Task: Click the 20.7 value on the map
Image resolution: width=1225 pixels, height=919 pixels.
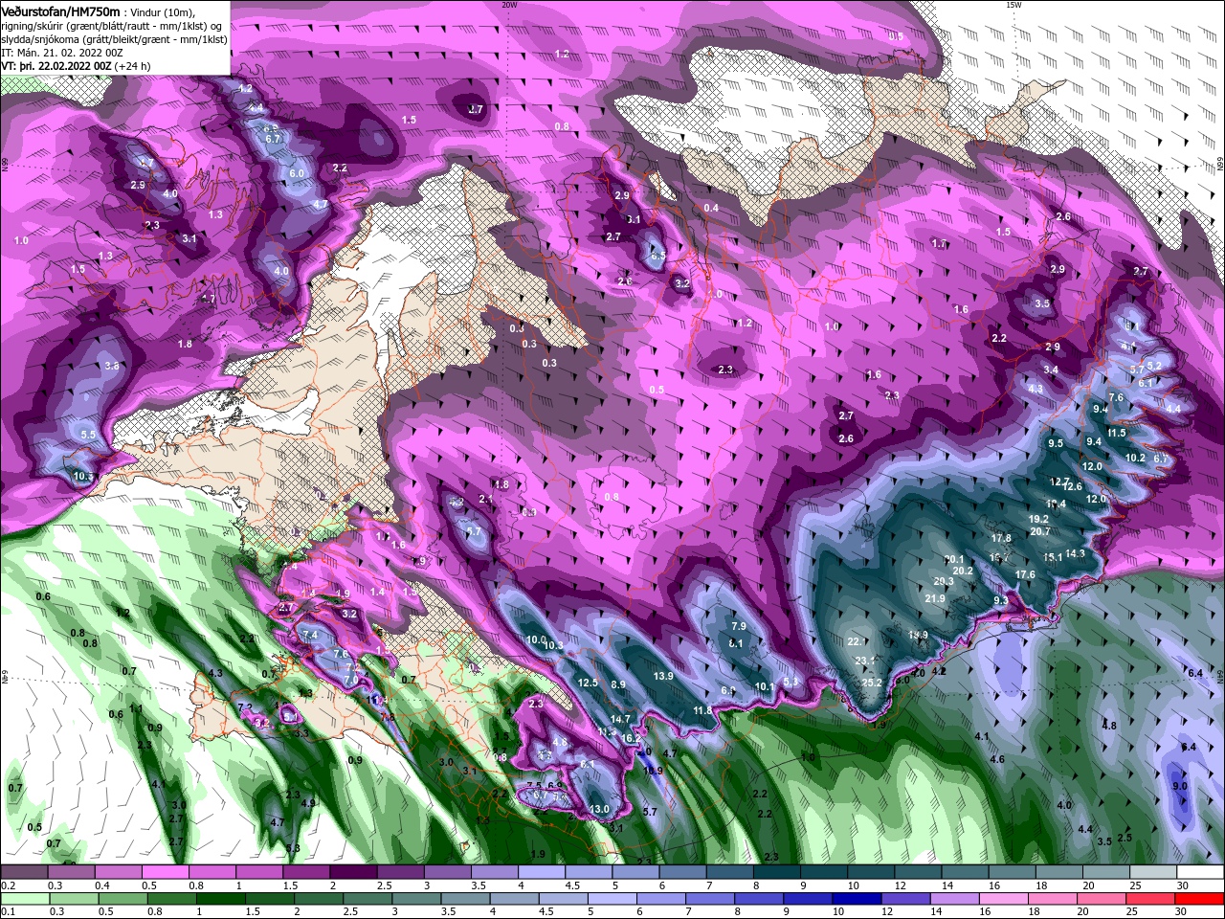Action: [1039, 531]
